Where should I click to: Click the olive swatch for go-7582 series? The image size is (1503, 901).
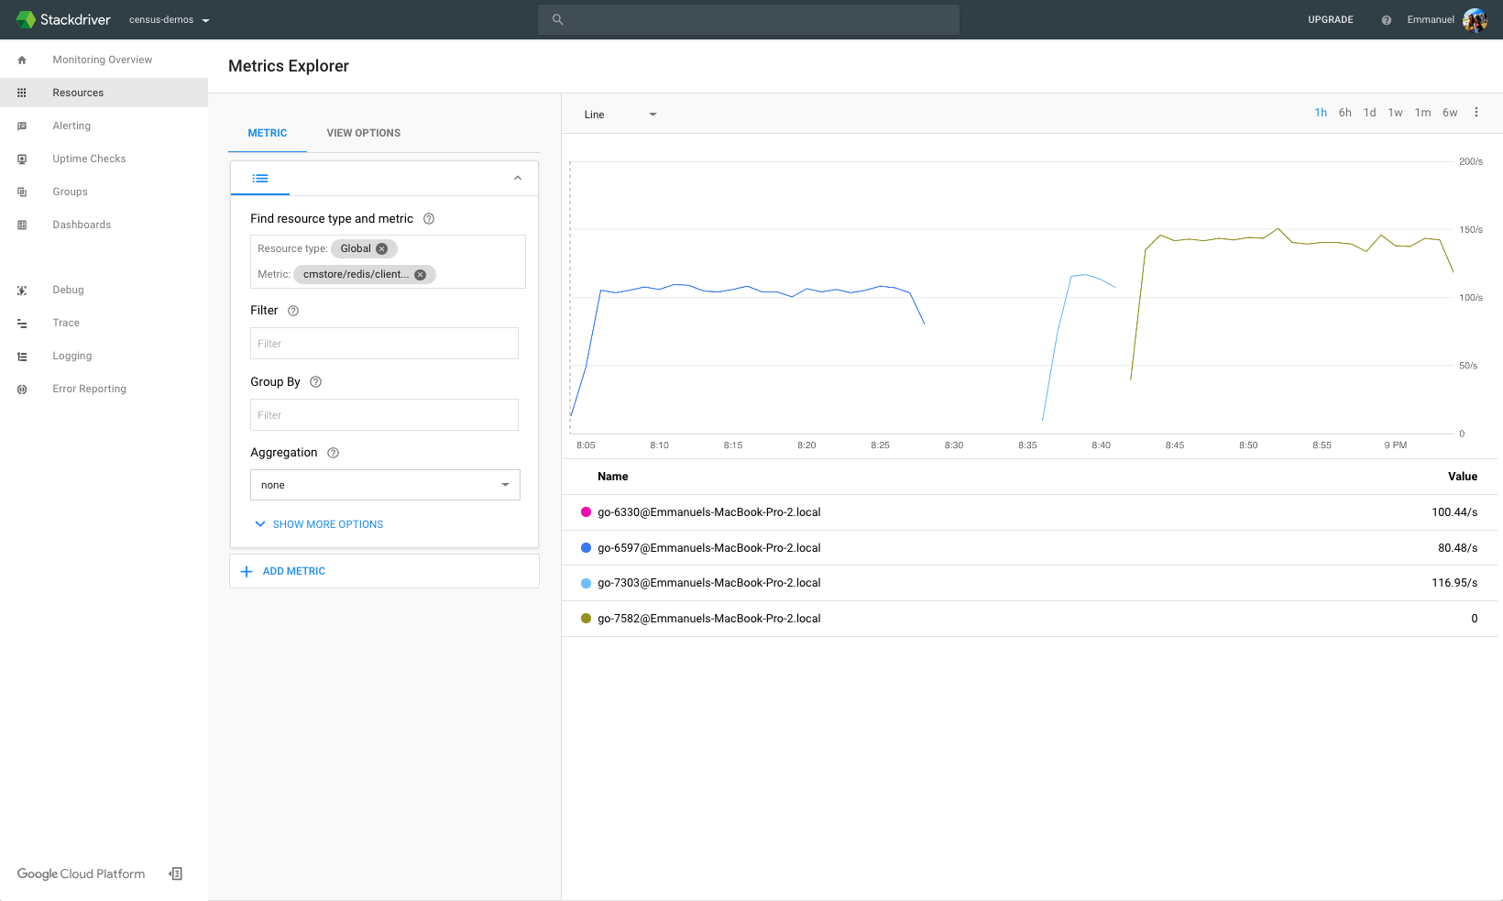click(x=586, y=619)
